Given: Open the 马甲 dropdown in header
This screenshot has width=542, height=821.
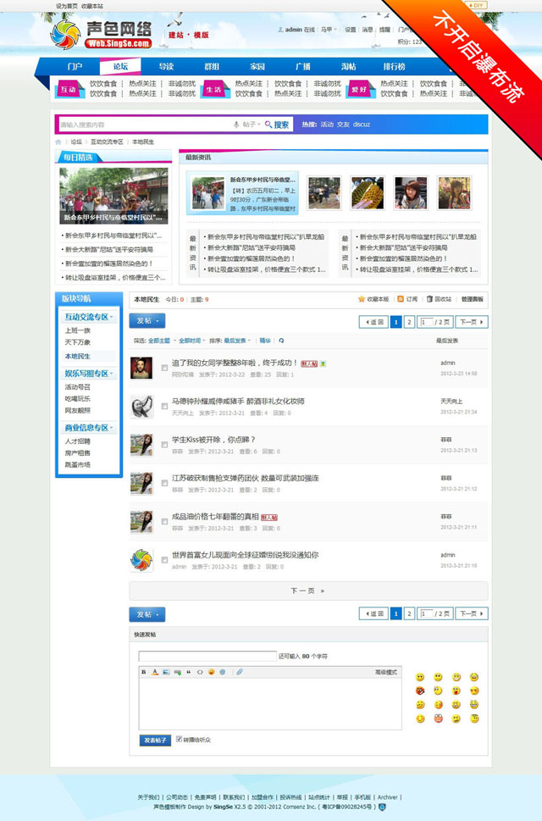Looking at the screenshot, I should [x=329, y=30].
